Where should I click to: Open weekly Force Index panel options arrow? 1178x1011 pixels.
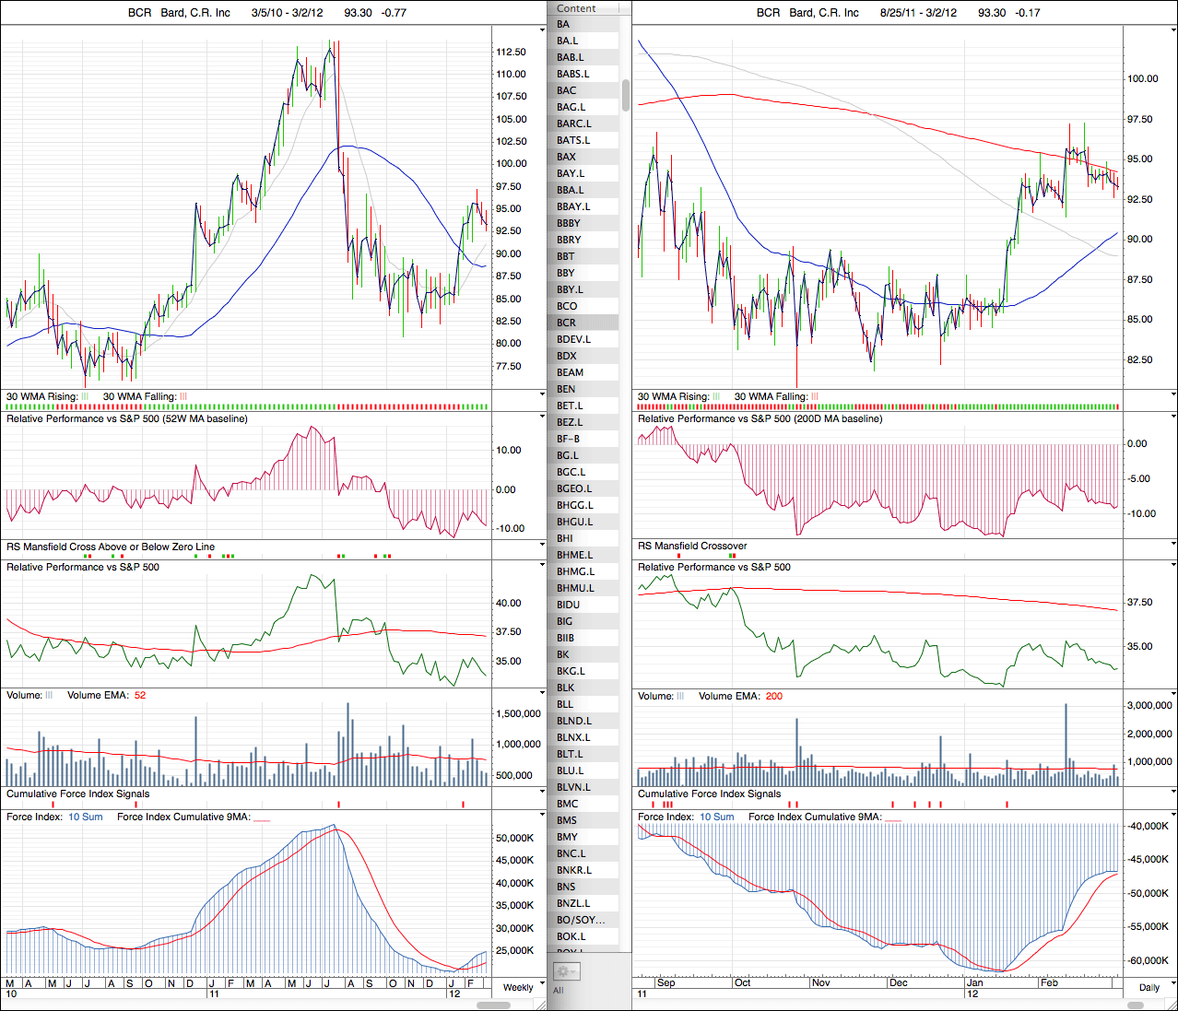542,816
